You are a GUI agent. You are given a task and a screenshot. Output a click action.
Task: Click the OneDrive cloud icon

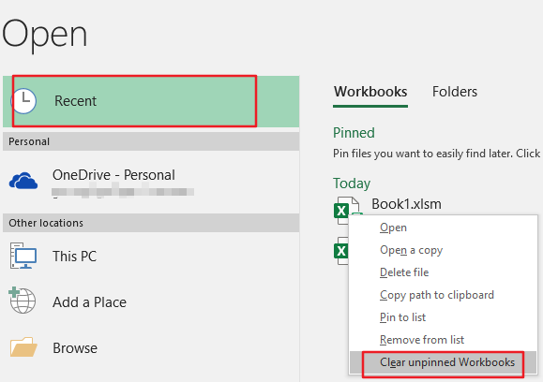click(x=23, y=181)
